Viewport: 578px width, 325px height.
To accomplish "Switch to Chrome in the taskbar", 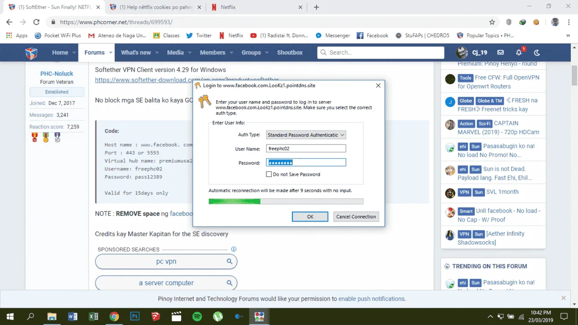I will coord(114,316).
